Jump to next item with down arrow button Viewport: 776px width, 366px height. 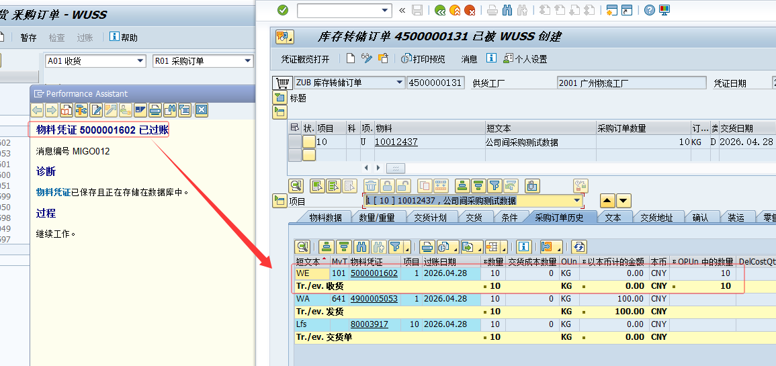point(624,201)
